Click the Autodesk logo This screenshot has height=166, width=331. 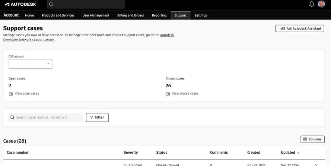point(20,4)
